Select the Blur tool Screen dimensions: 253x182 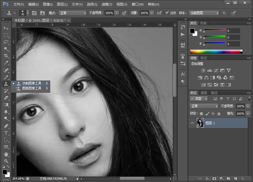[6, 111]
